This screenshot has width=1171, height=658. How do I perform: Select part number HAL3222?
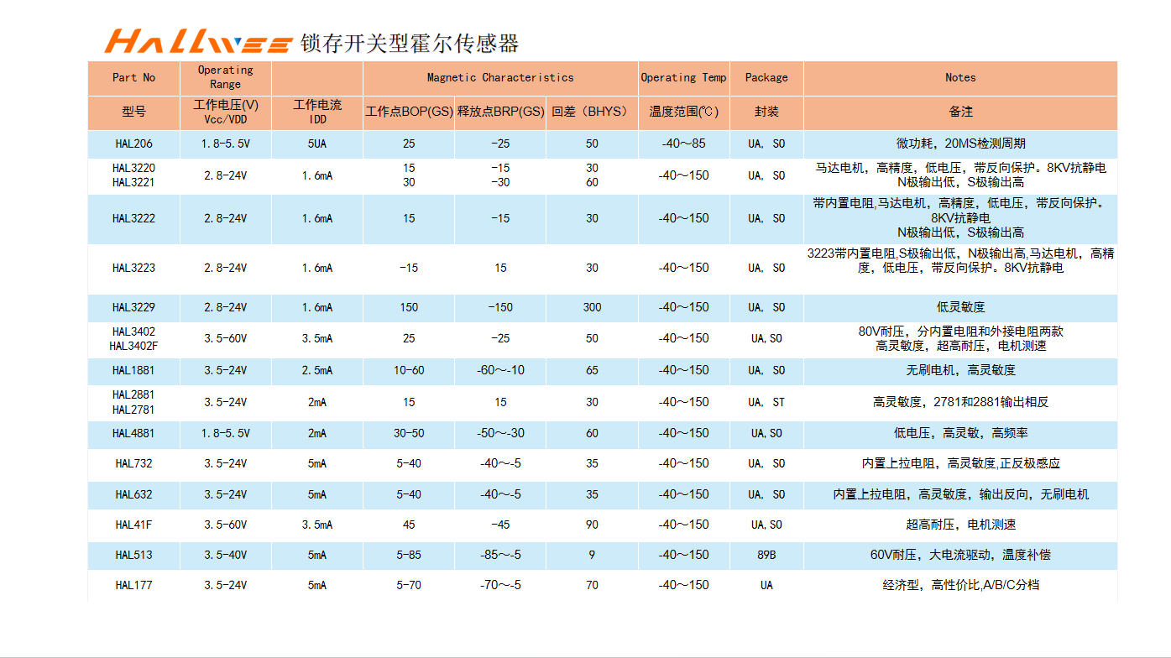pos(134,218)
